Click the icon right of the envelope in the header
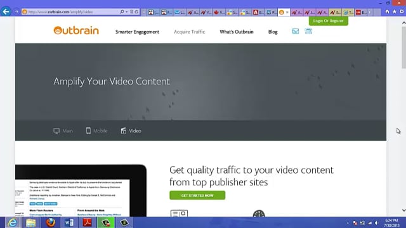 point(308,31)
